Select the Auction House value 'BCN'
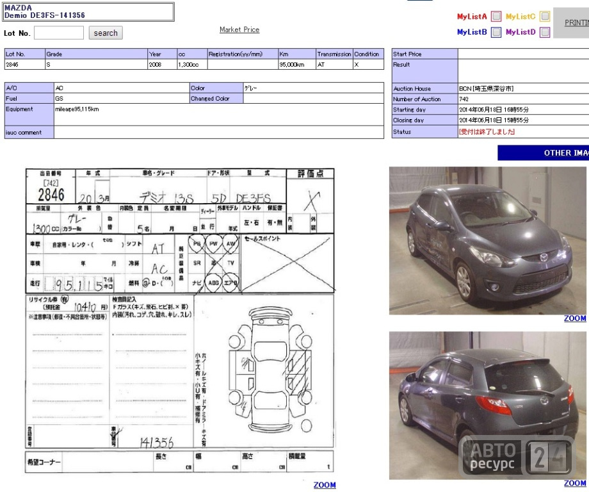This screenshot has height=492, width=589. (x=465, y=88)
